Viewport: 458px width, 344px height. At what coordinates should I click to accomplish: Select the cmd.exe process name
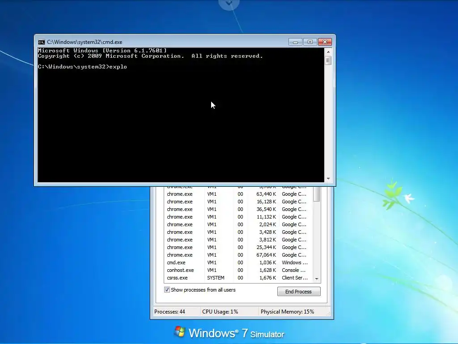176,262
